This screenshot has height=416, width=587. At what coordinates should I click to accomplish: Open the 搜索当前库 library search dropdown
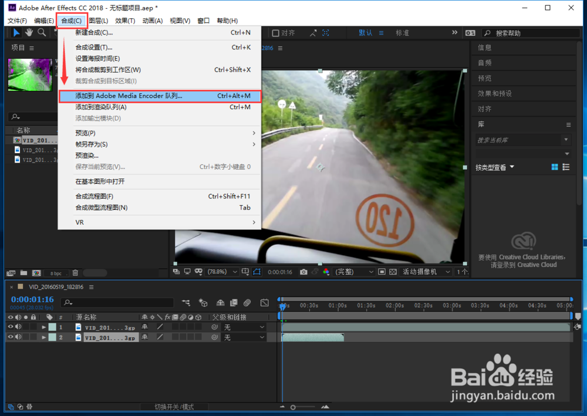[x=566, y=140]
